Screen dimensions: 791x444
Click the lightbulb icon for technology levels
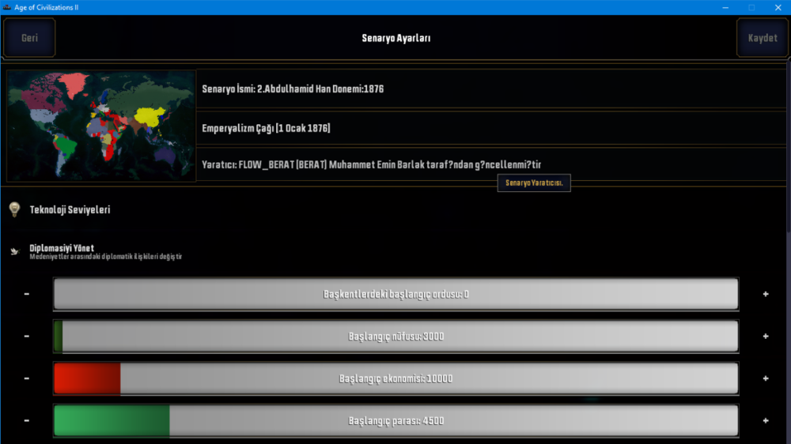click(x=14, y=209)
